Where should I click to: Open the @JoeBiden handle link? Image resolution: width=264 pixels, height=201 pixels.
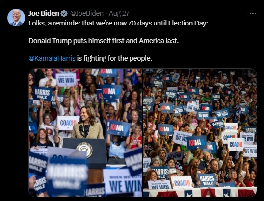click(86, 13)
